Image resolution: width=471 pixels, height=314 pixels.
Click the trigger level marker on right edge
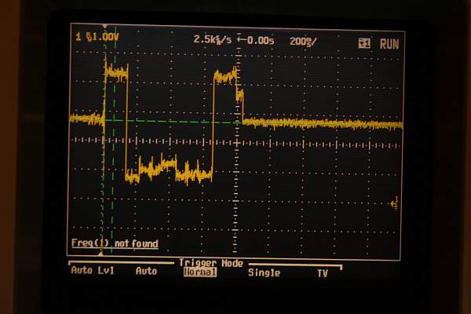coord(395,203)
